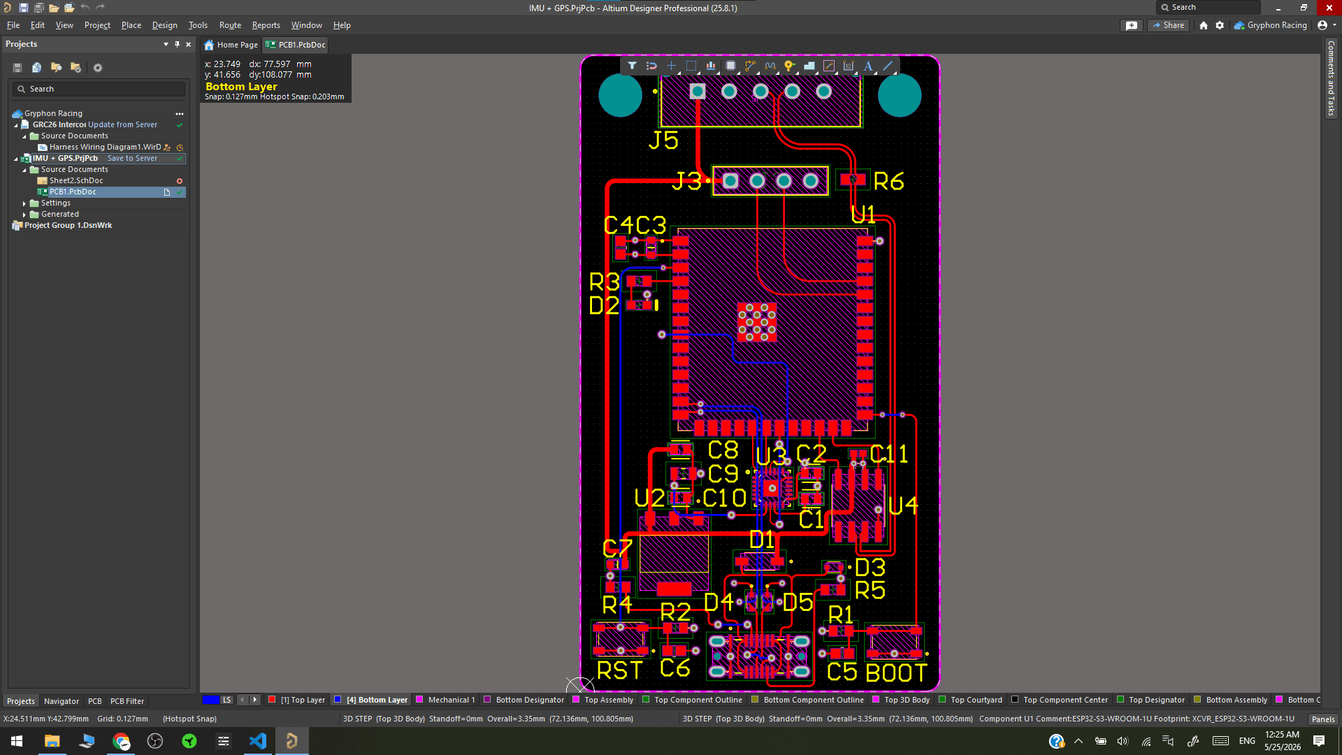This screenshot has height=755, width=1342.
Task: Choose the Place String text tool
Action: point(868,66)
